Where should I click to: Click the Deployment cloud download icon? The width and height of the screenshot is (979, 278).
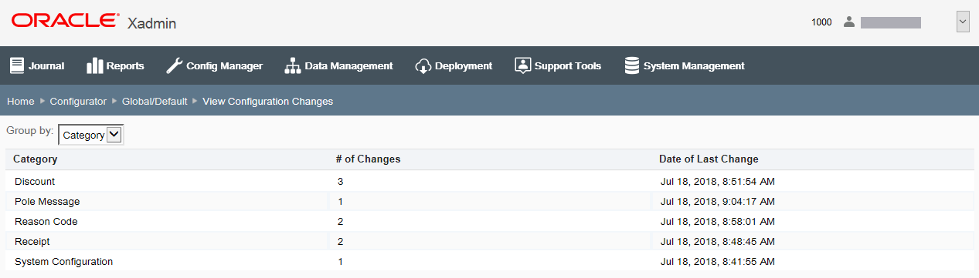(x=423, y=65)
